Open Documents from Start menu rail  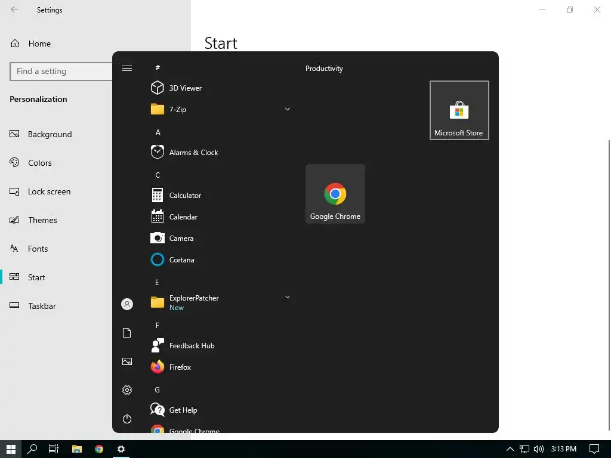[127, 333]
